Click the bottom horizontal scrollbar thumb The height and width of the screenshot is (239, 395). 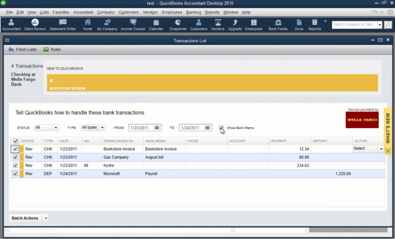pos(348,230)
